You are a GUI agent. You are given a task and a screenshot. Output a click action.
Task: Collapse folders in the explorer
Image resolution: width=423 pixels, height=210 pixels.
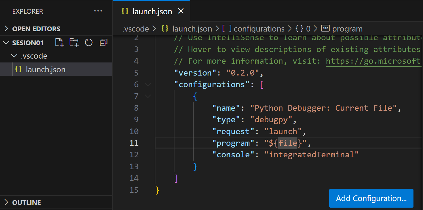tap(103, 42)
